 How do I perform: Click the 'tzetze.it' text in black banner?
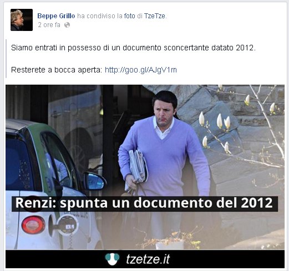148,259
